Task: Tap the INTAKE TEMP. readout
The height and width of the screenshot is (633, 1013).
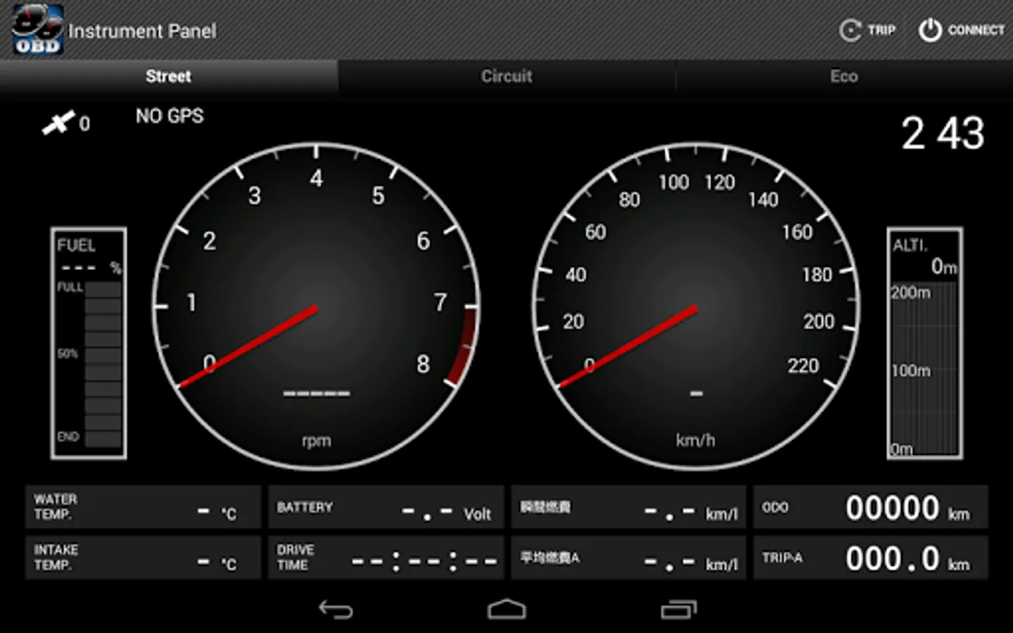Action: click(143, 557)
